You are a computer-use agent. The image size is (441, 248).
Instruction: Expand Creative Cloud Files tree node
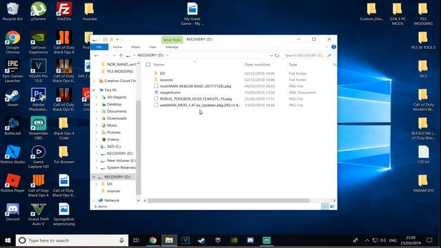point(94,81)
